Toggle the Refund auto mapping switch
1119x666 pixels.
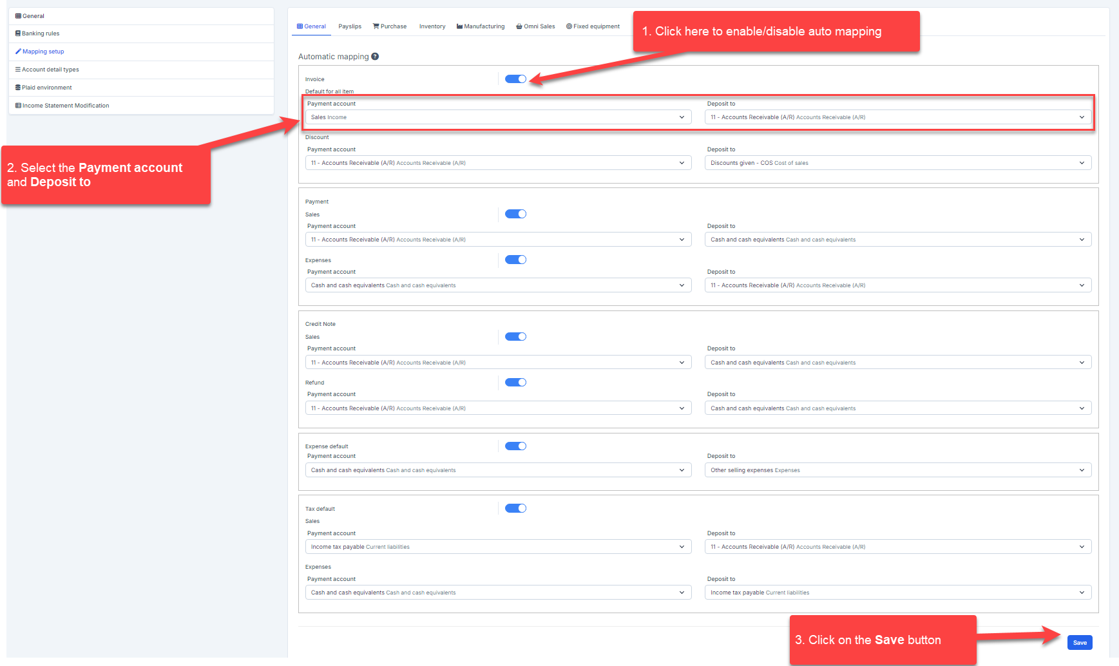[x=515, y=383]
